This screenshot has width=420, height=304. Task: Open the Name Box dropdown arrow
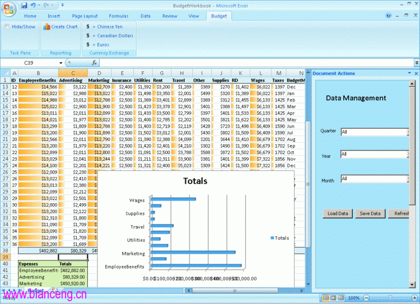61,63
